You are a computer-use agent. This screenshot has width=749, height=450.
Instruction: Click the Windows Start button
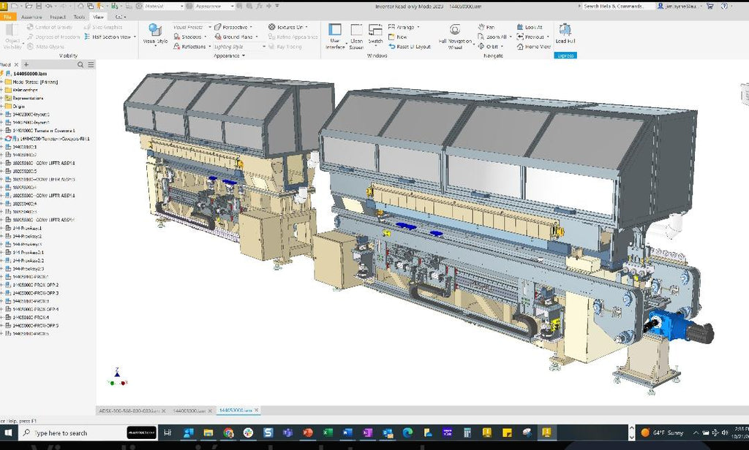(x=7, y=432)
